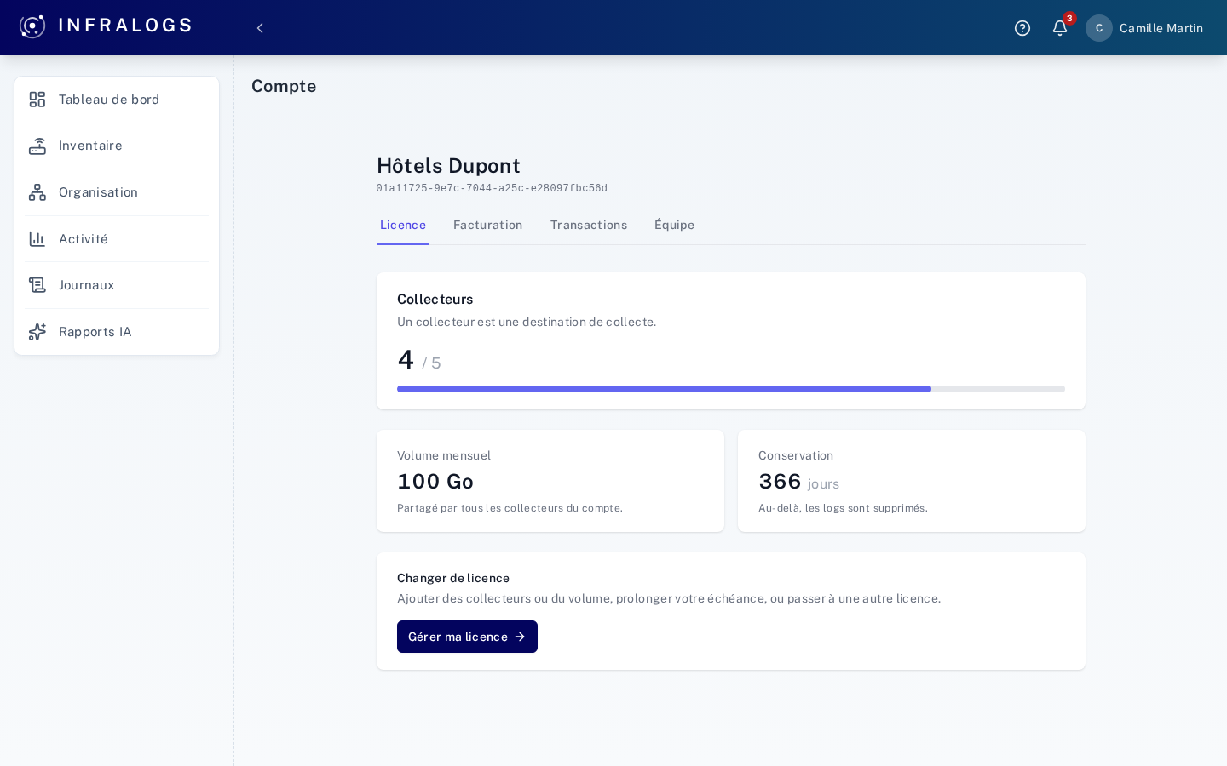Screen dimensions: 1227x766
Task: Click the Changer de licence heading
Action: coord(453,579)
